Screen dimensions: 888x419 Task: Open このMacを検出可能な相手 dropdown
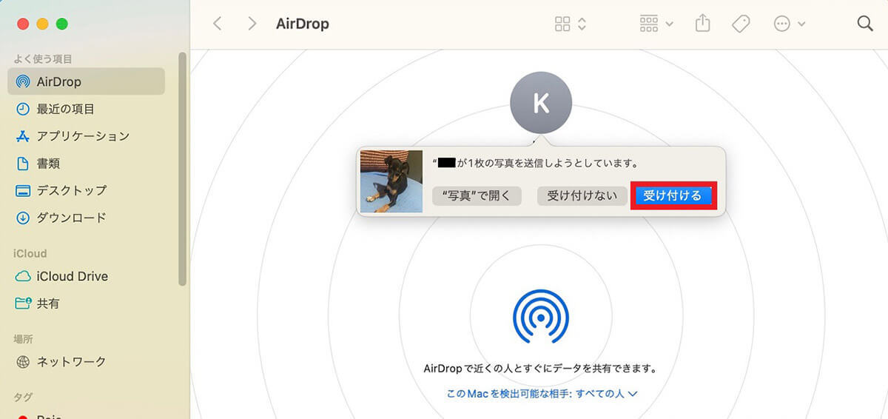pos(542,394)
